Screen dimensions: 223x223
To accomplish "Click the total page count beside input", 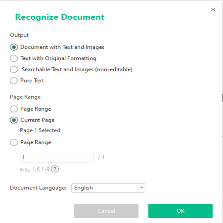I will [x=101, y=157].
